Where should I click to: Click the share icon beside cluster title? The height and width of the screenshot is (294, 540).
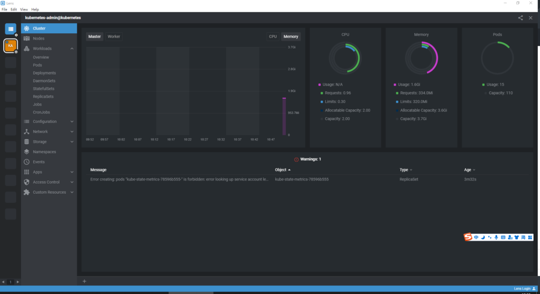point(520,17)
